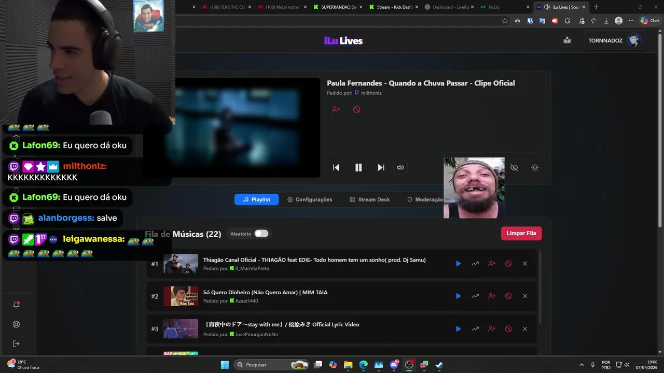Bookmark this page with the star icon
664x373 pixels.
tap(505, 21)
